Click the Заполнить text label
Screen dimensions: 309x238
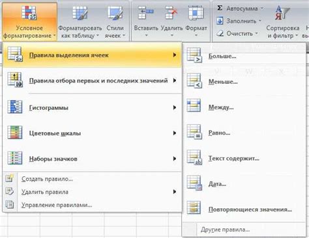coord(241,21)
